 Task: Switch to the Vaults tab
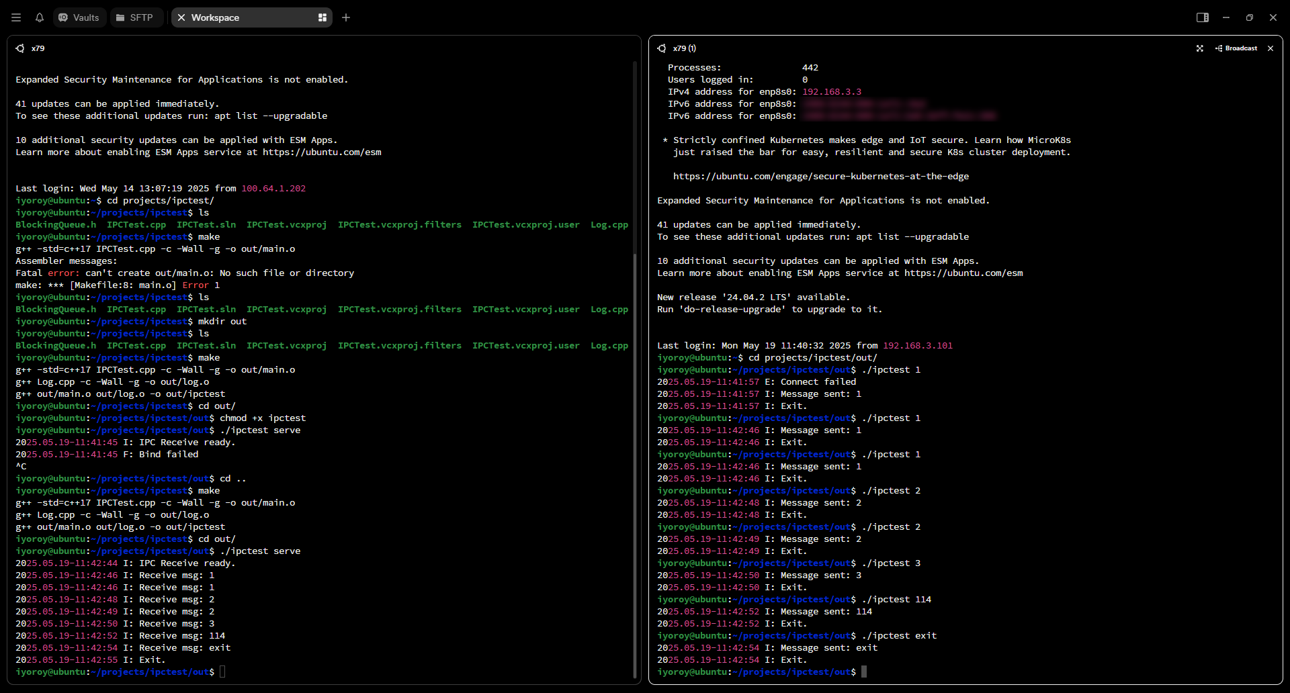coord(79,17)
